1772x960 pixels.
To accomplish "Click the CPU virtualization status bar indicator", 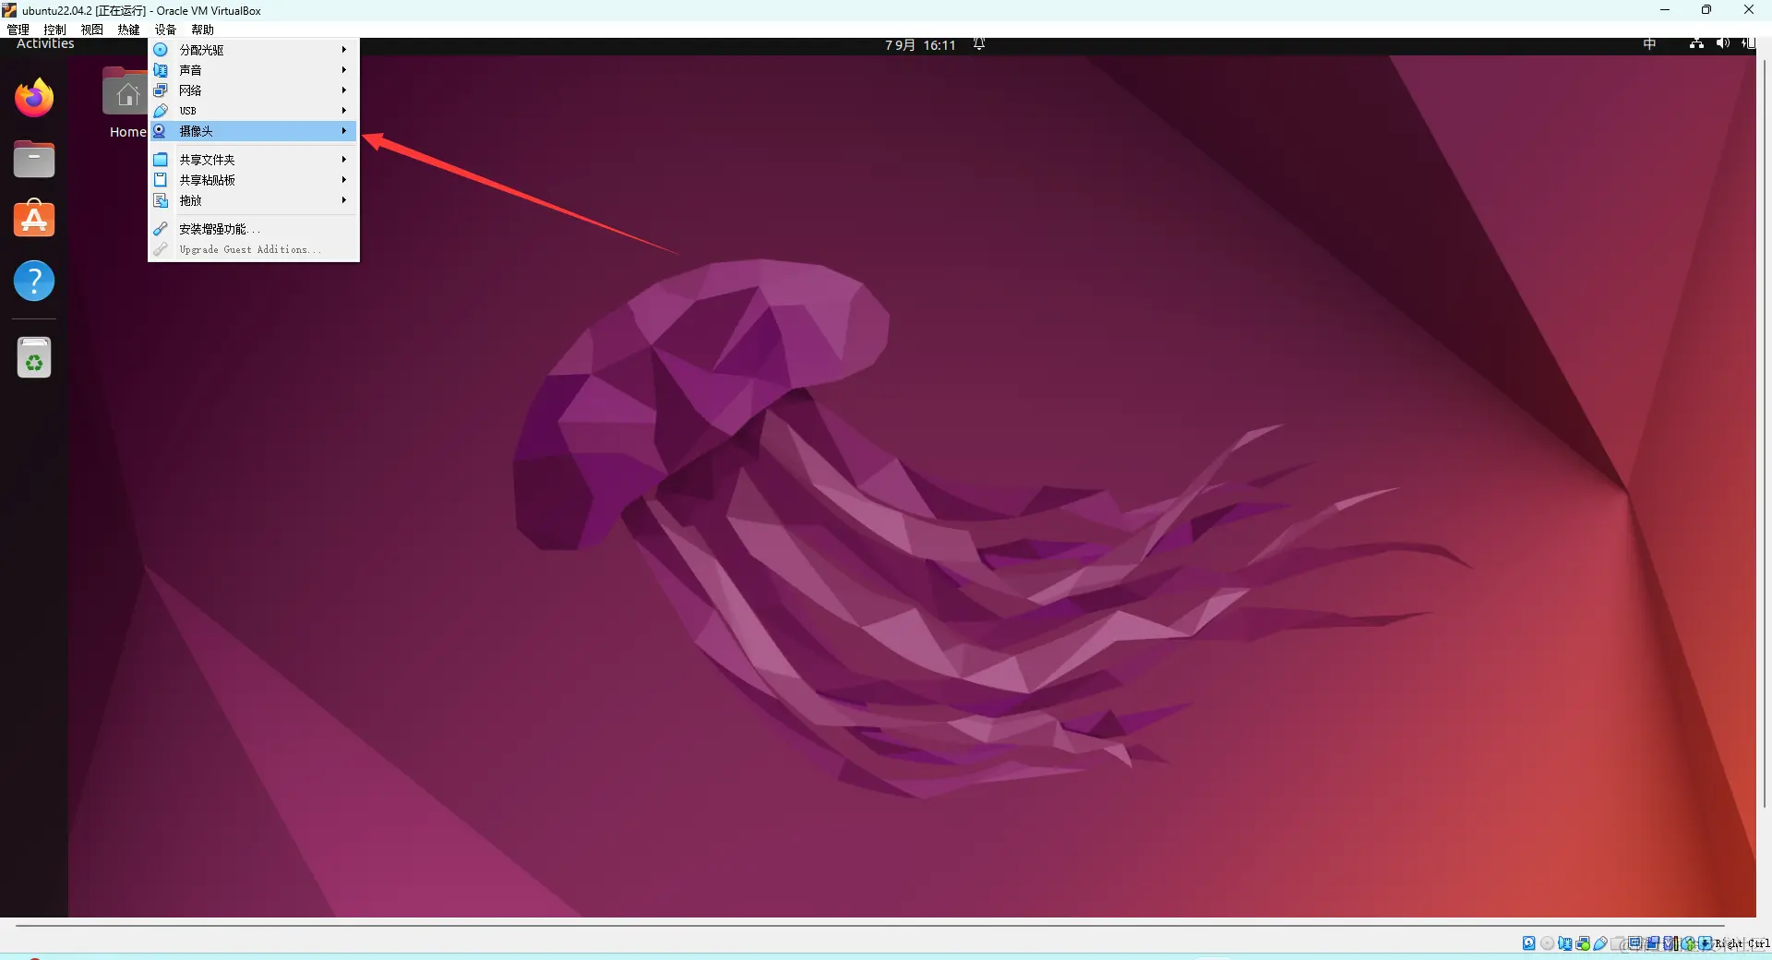I will coord(1670,943).
